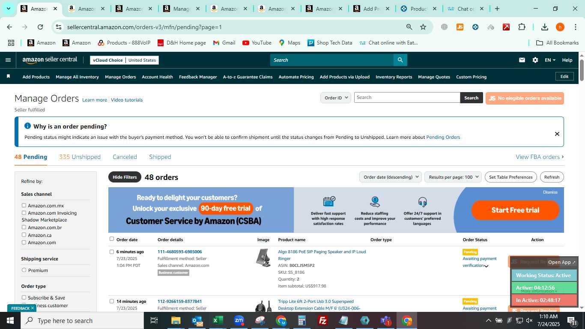Tick the Amazon.com.br checkbox

coord(24,227)
